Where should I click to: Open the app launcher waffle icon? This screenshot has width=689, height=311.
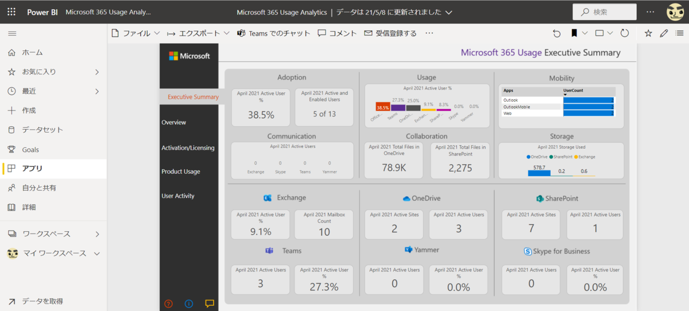click(11, 11)
